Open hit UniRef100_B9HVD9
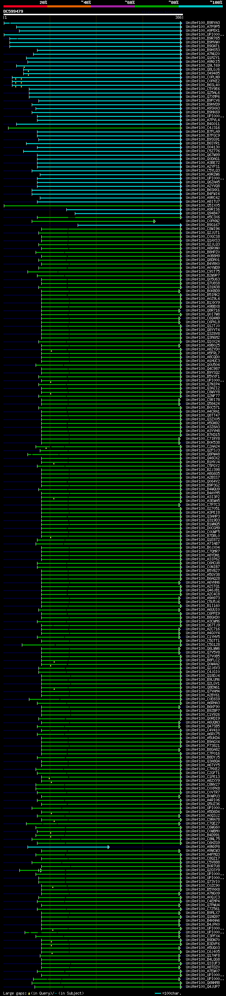This screenshot has width=226, height=996. pyautogui.click(x=202, y=104)
